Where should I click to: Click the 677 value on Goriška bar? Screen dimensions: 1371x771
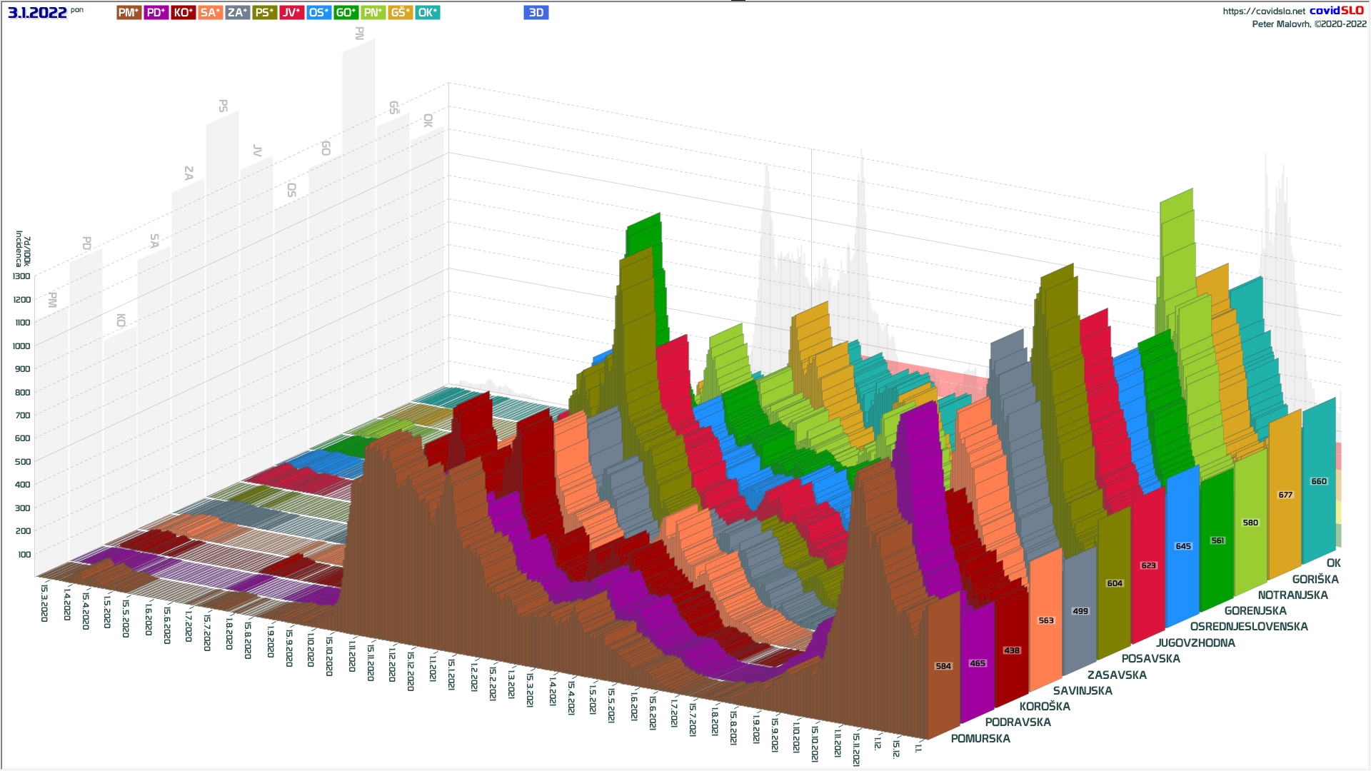tap(1285, 495)
